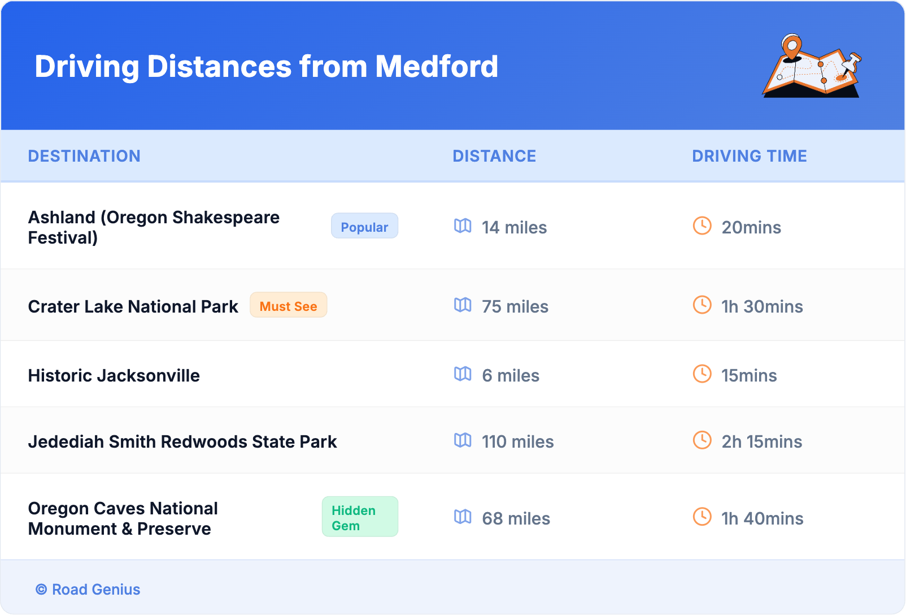Click the map illustration with location pin

coord(812,66)
